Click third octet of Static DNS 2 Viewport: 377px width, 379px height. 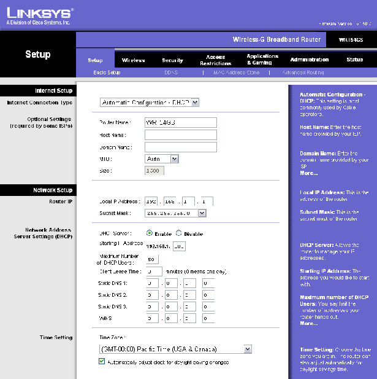pyautogui.click(x=189, y=295)
